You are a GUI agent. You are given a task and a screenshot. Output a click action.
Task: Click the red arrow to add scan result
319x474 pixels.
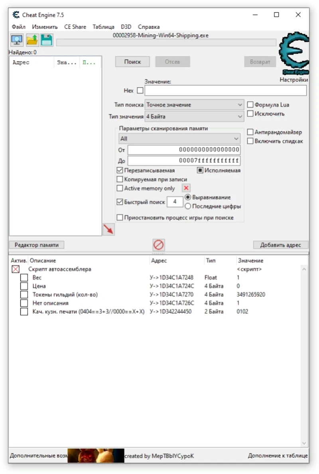[x=108, y=229]
